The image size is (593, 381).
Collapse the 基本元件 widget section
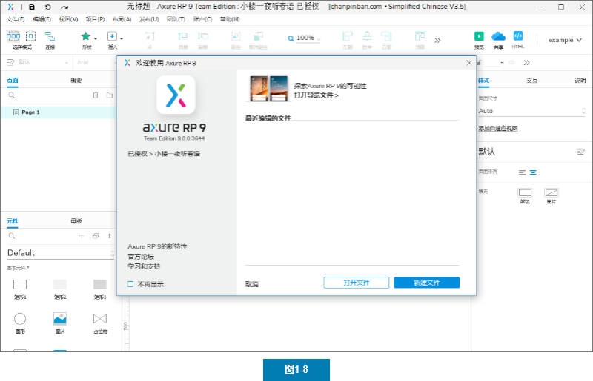pyautogui.click(x=18, y=268)
